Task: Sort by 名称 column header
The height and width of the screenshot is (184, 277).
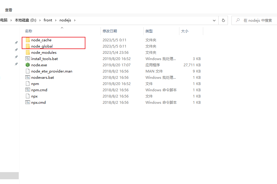Action: (x=29, y=31)
